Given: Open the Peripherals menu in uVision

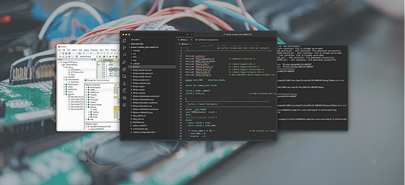Looking at the screenshot, I should pyautogui.click(x=94, y=50).
